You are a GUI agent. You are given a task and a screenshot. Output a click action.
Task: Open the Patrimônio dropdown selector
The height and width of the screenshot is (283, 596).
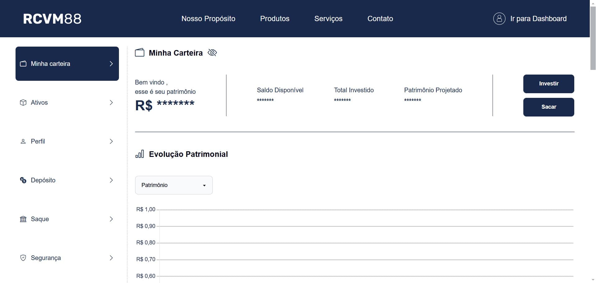174,185
